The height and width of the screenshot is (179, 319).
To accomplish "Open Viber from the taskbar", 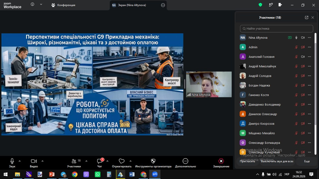I will [86, 174].
